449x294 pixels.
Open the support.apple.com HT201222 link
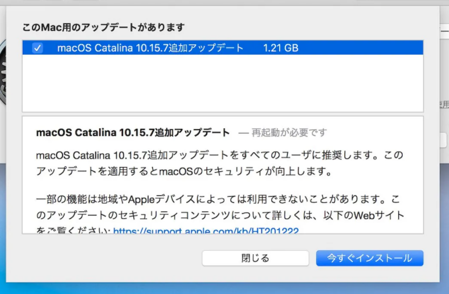[x=206, y=230]
